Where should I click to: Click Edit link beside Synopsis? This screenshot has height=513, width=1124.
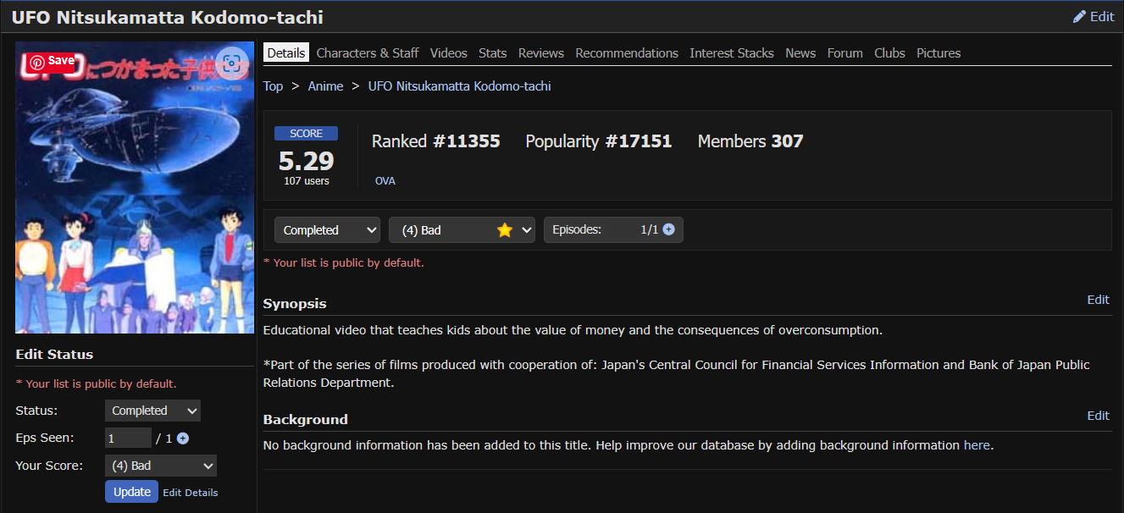[1098, 300]
